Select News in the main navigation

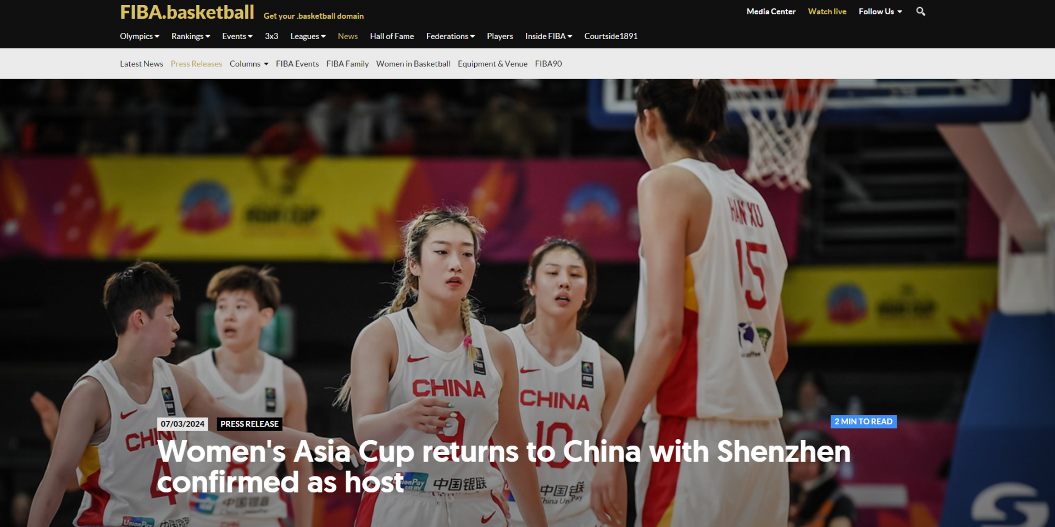(348, 36)
